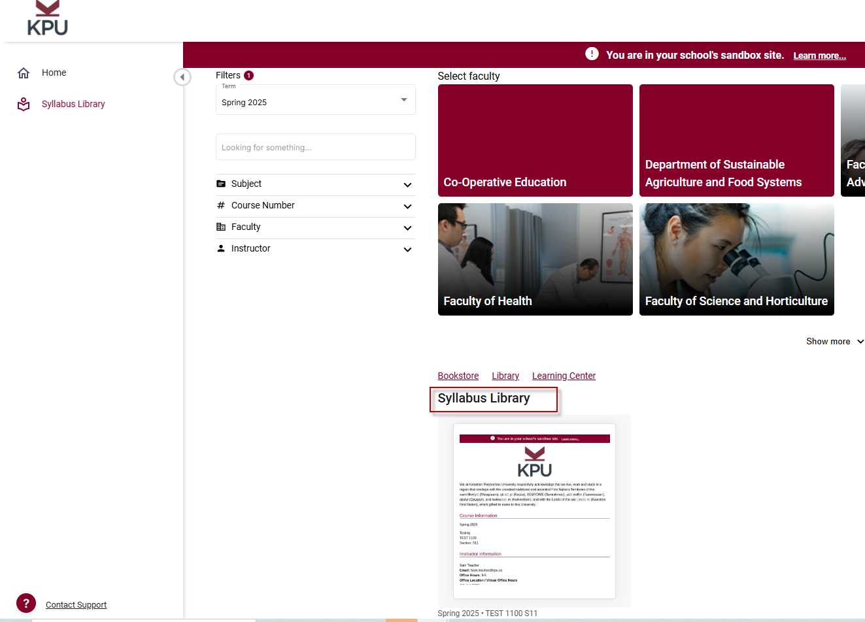Open the Learning Center link
This screenshot has height=622, width=865.
(x=564, y=376)
